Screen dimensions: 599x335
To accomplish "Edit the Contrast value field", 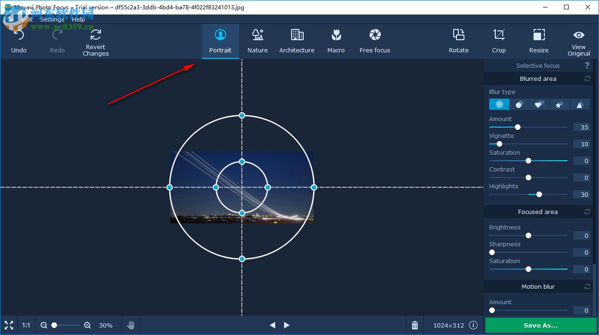I will 581,178.
